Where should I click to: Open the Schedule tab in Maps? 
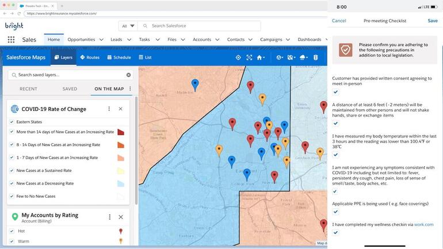tap(119, 58)
